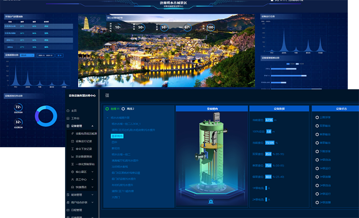The width and height of the screenshot is (359, 218).
Task: Click the white 离线 2 status icon
Action: [123, 108]
